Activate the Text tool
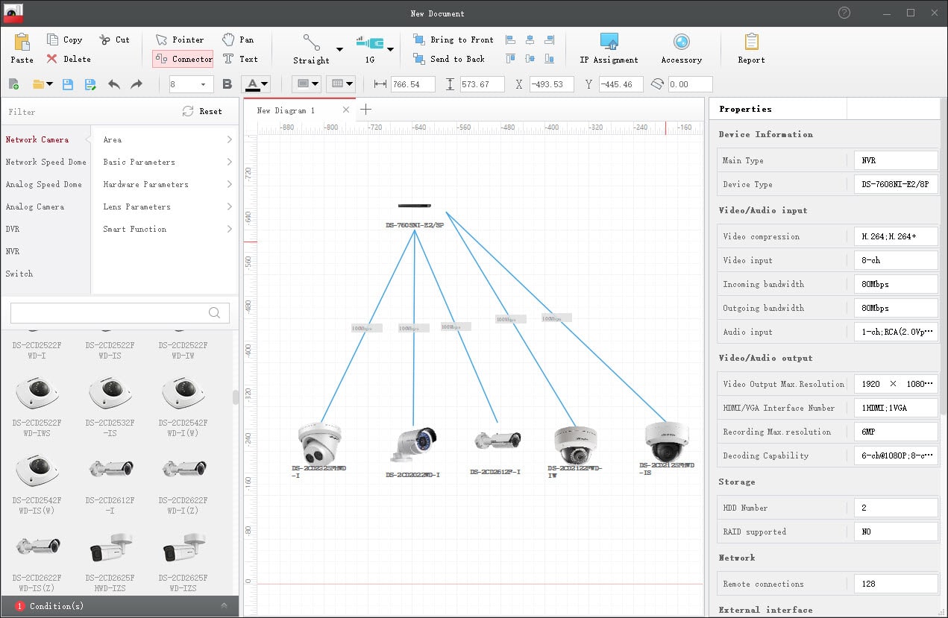Viewport: 948px width, 618px height. [240, 59]
